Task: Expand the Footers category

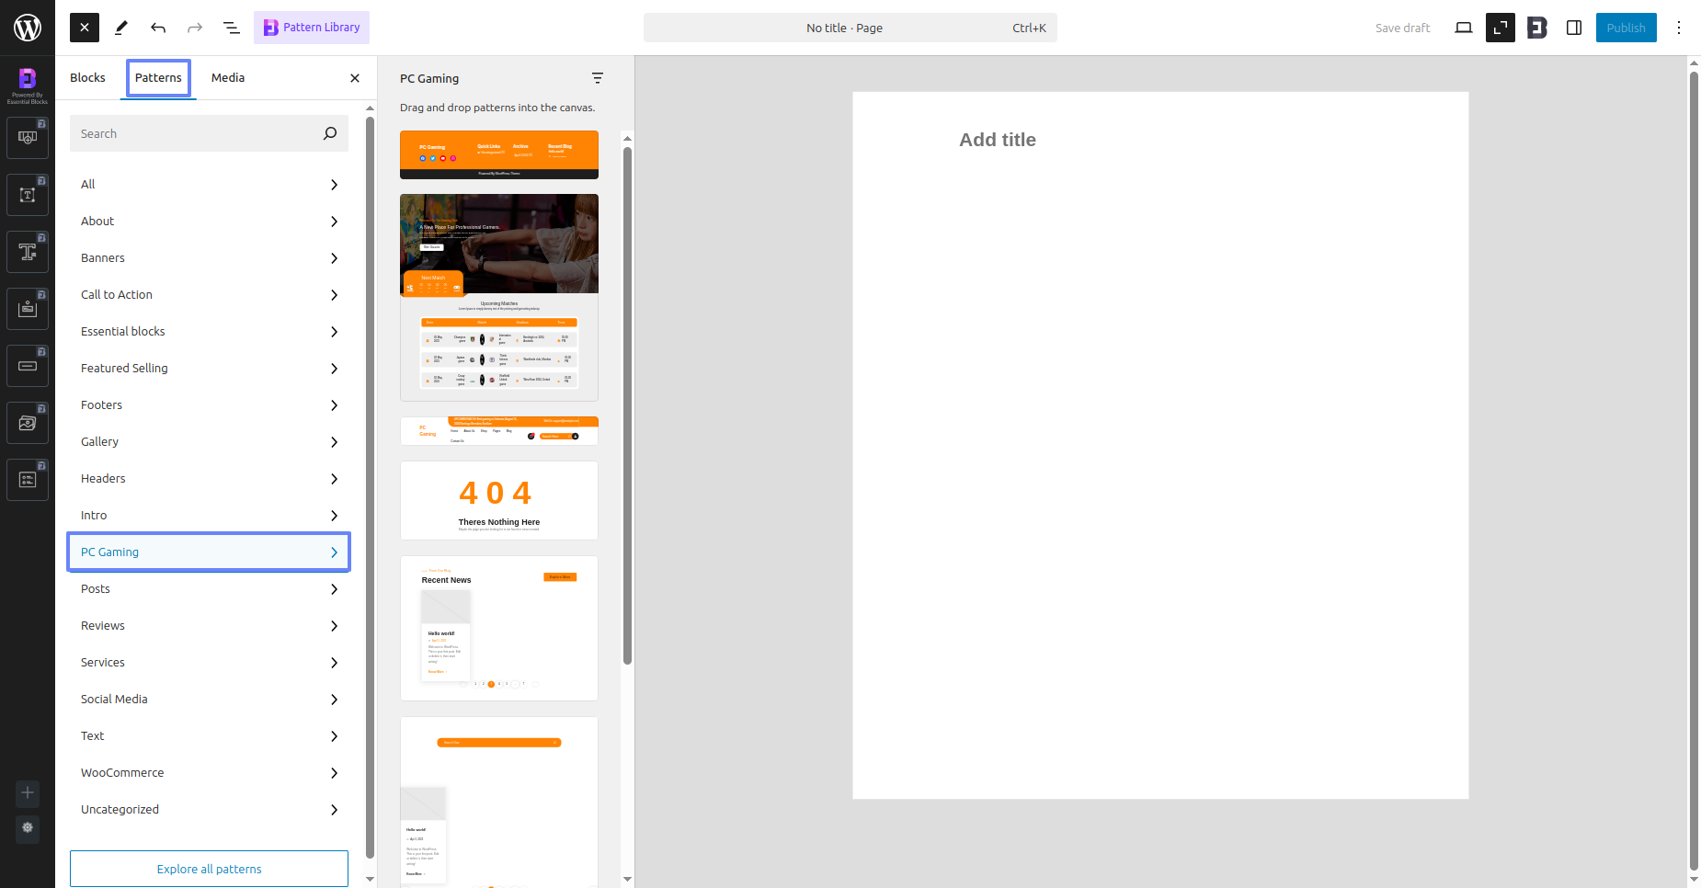Action: point(209,405)
